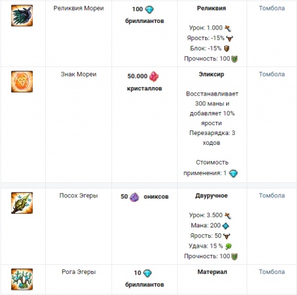Click the diamond icon next to 100
297x295 pixels.
[x=149, y=10]
